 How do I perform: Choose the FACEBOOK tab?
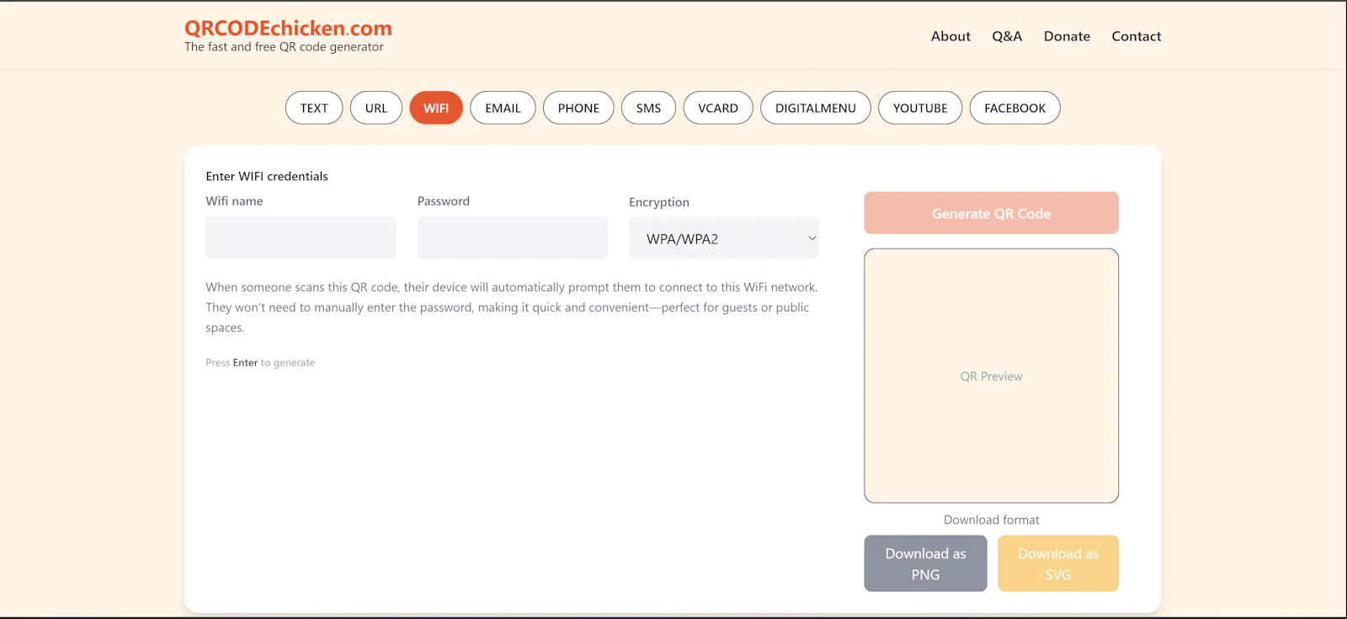(1014, 108)
